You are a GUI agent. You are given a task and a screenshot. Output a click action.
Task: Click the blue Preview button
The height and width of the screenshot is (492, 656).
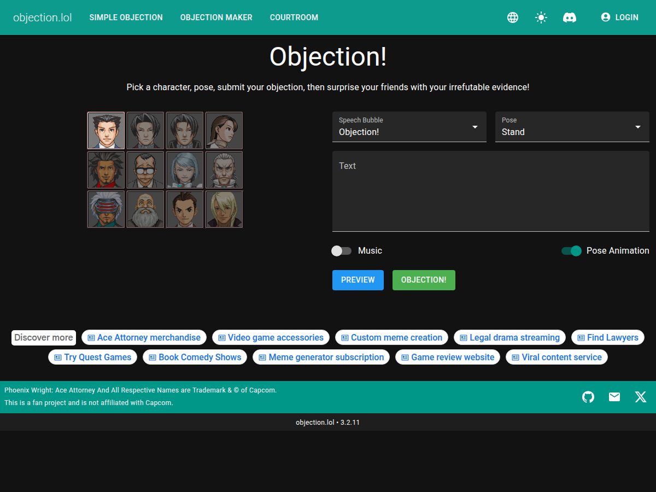pos(358,280)
